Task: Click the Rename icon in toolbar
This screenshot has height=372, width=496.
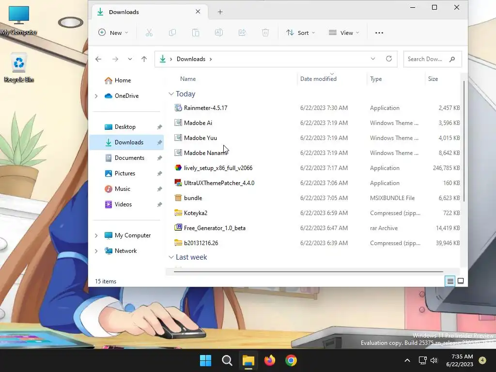Action: point(219,32)
